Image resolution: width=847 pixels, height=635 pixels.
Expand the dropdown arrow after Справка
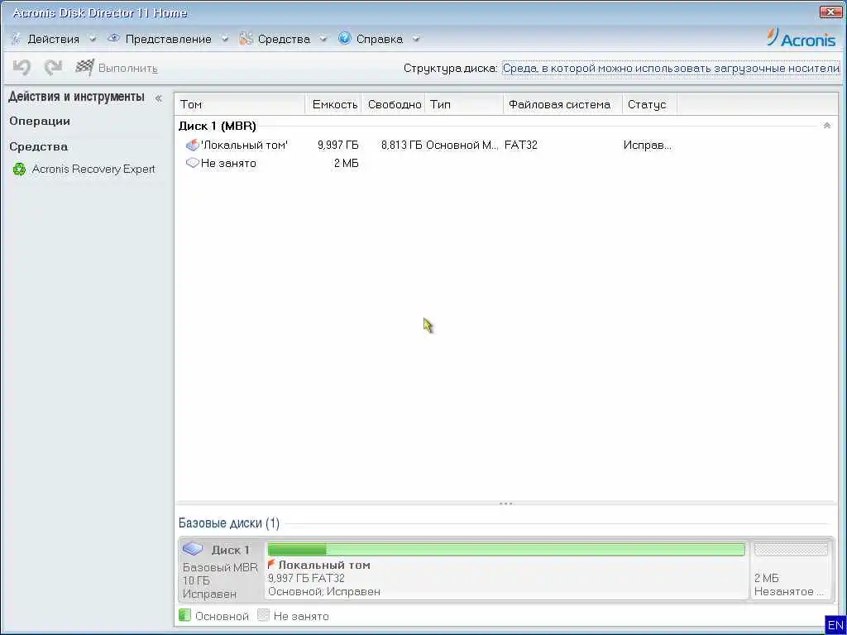pyautogui.click(x=415, y=39)
